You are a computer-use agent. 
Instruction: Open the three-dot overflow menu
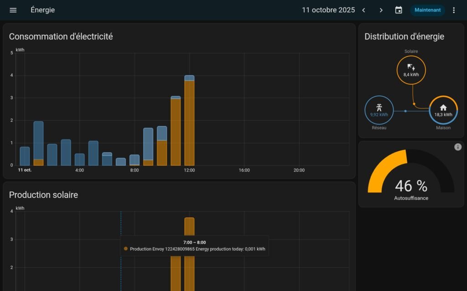pyautogui.click(x=453, y=10)
